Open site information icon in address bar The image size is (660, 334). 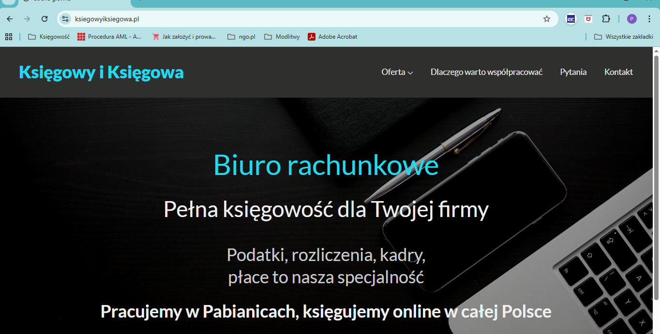(65, 19)
